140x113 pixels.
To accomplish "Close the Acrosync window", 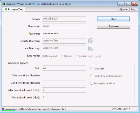I will [x=135, y=4].
